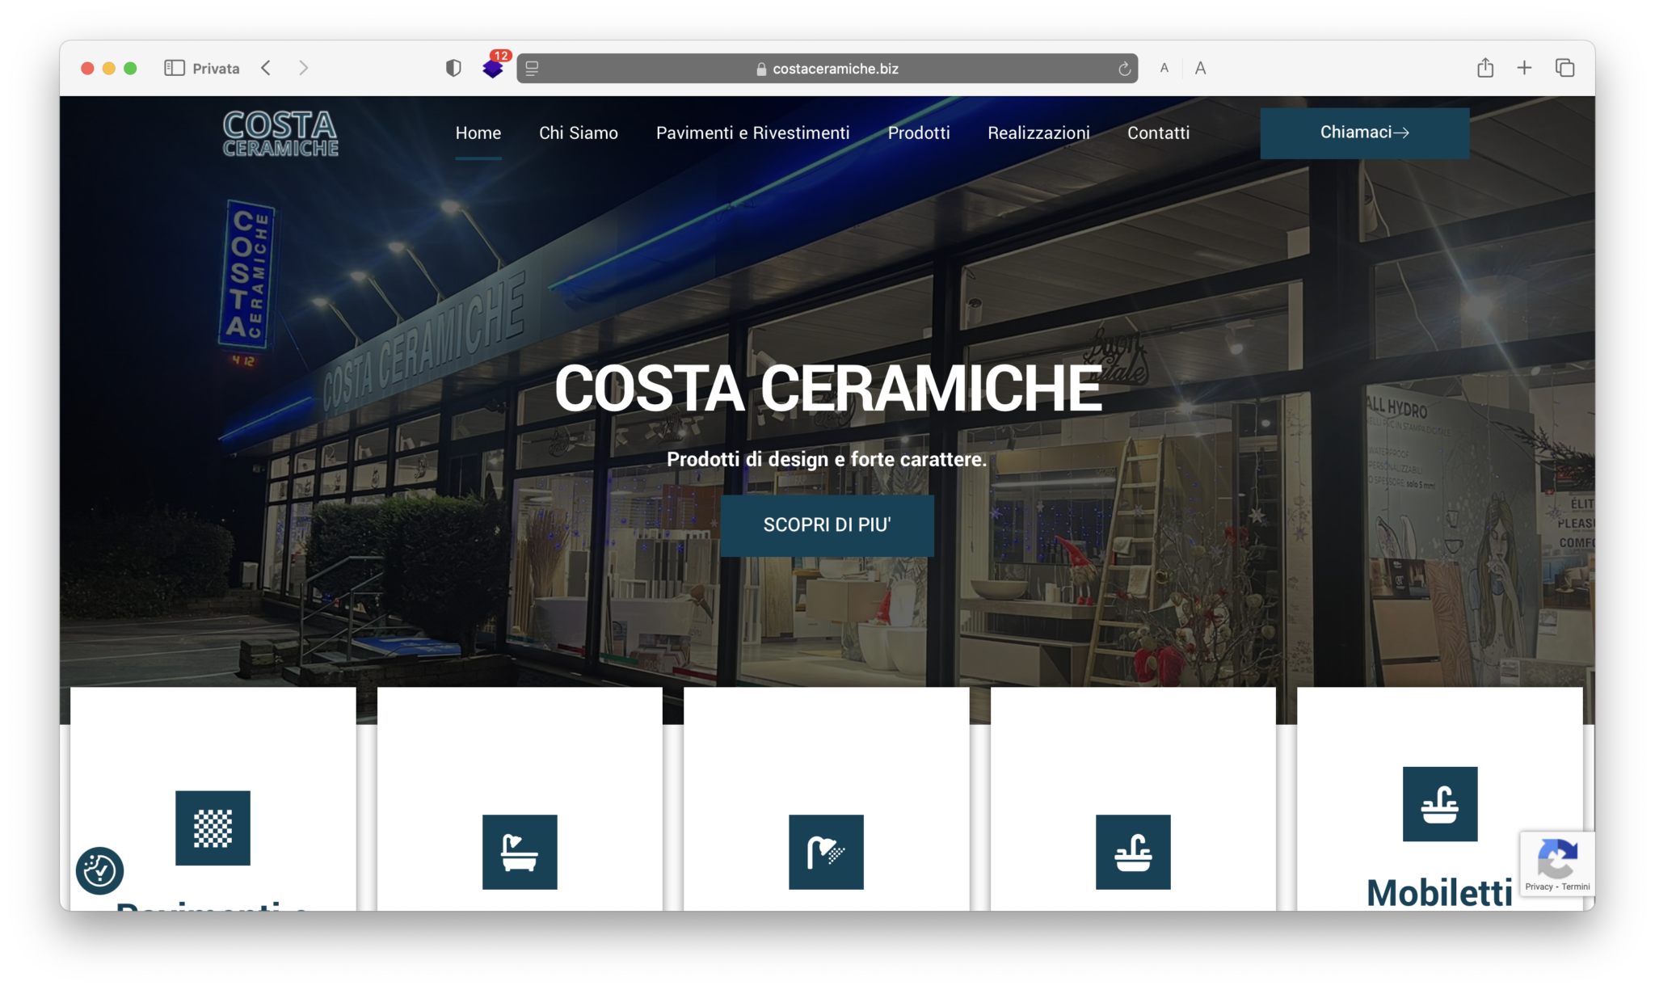This screenshot has height=990, width=1655.
Task: Click 'Prodotti di design e forte carattere.' tagline
Action: [827, 459]
